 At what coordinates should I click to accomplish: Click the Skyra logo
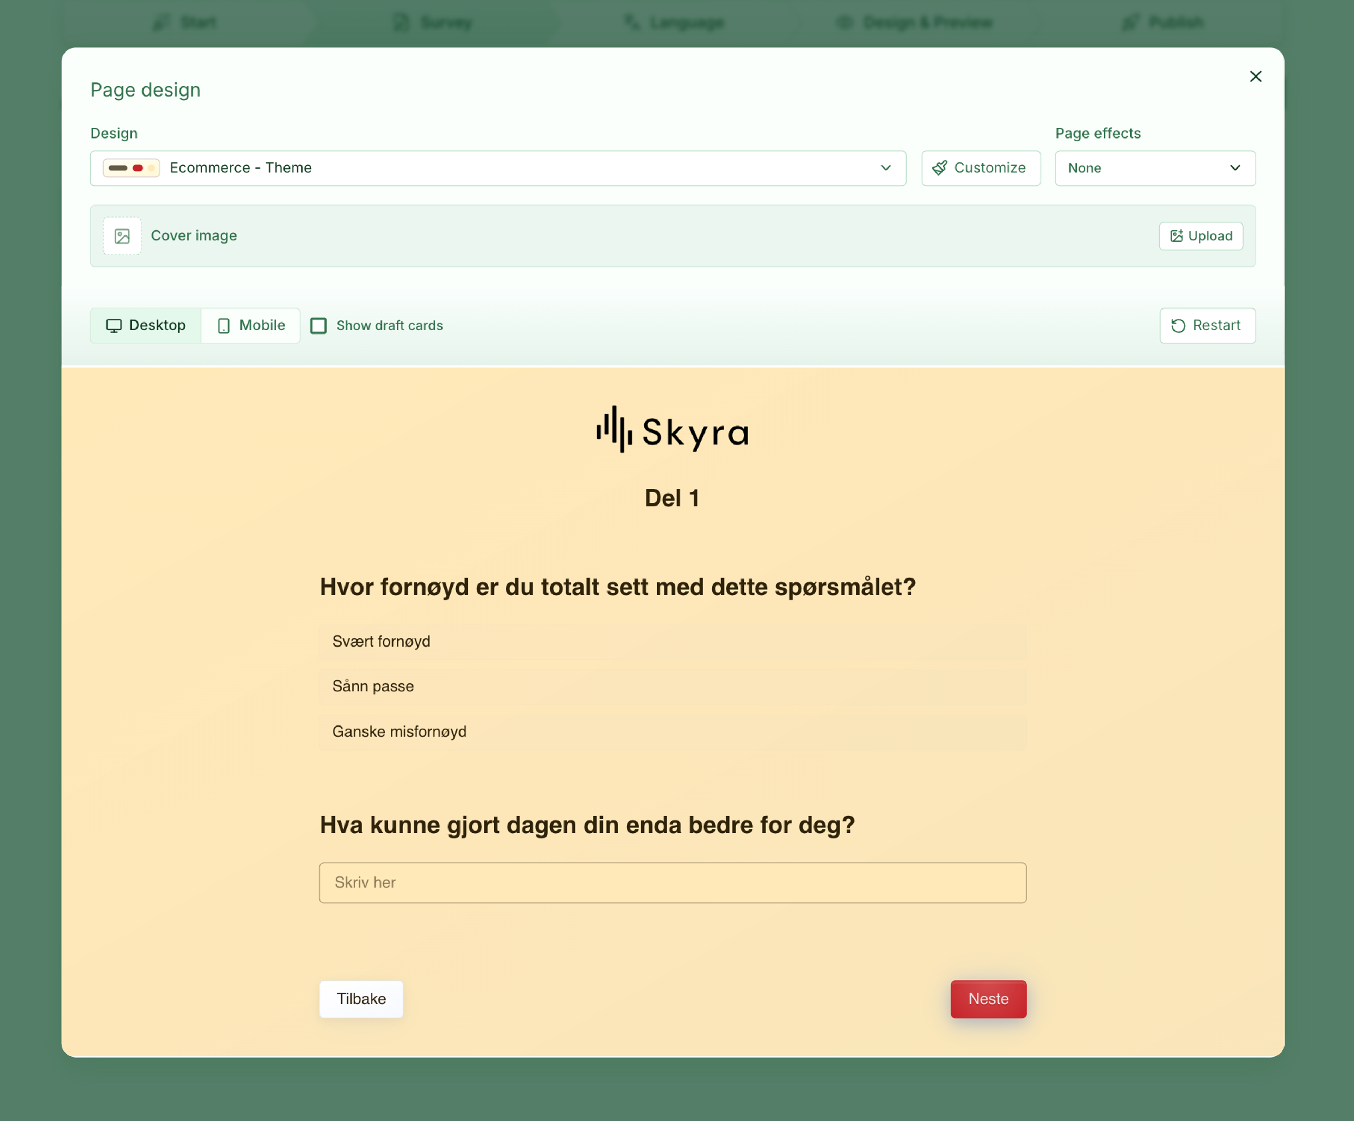coord(672,430)
